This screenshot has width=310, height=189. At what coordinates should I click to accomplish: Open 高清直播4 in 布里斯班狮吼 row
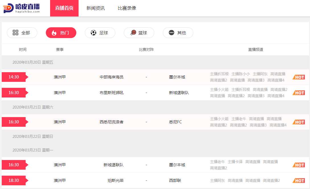[x=276, y=96]
